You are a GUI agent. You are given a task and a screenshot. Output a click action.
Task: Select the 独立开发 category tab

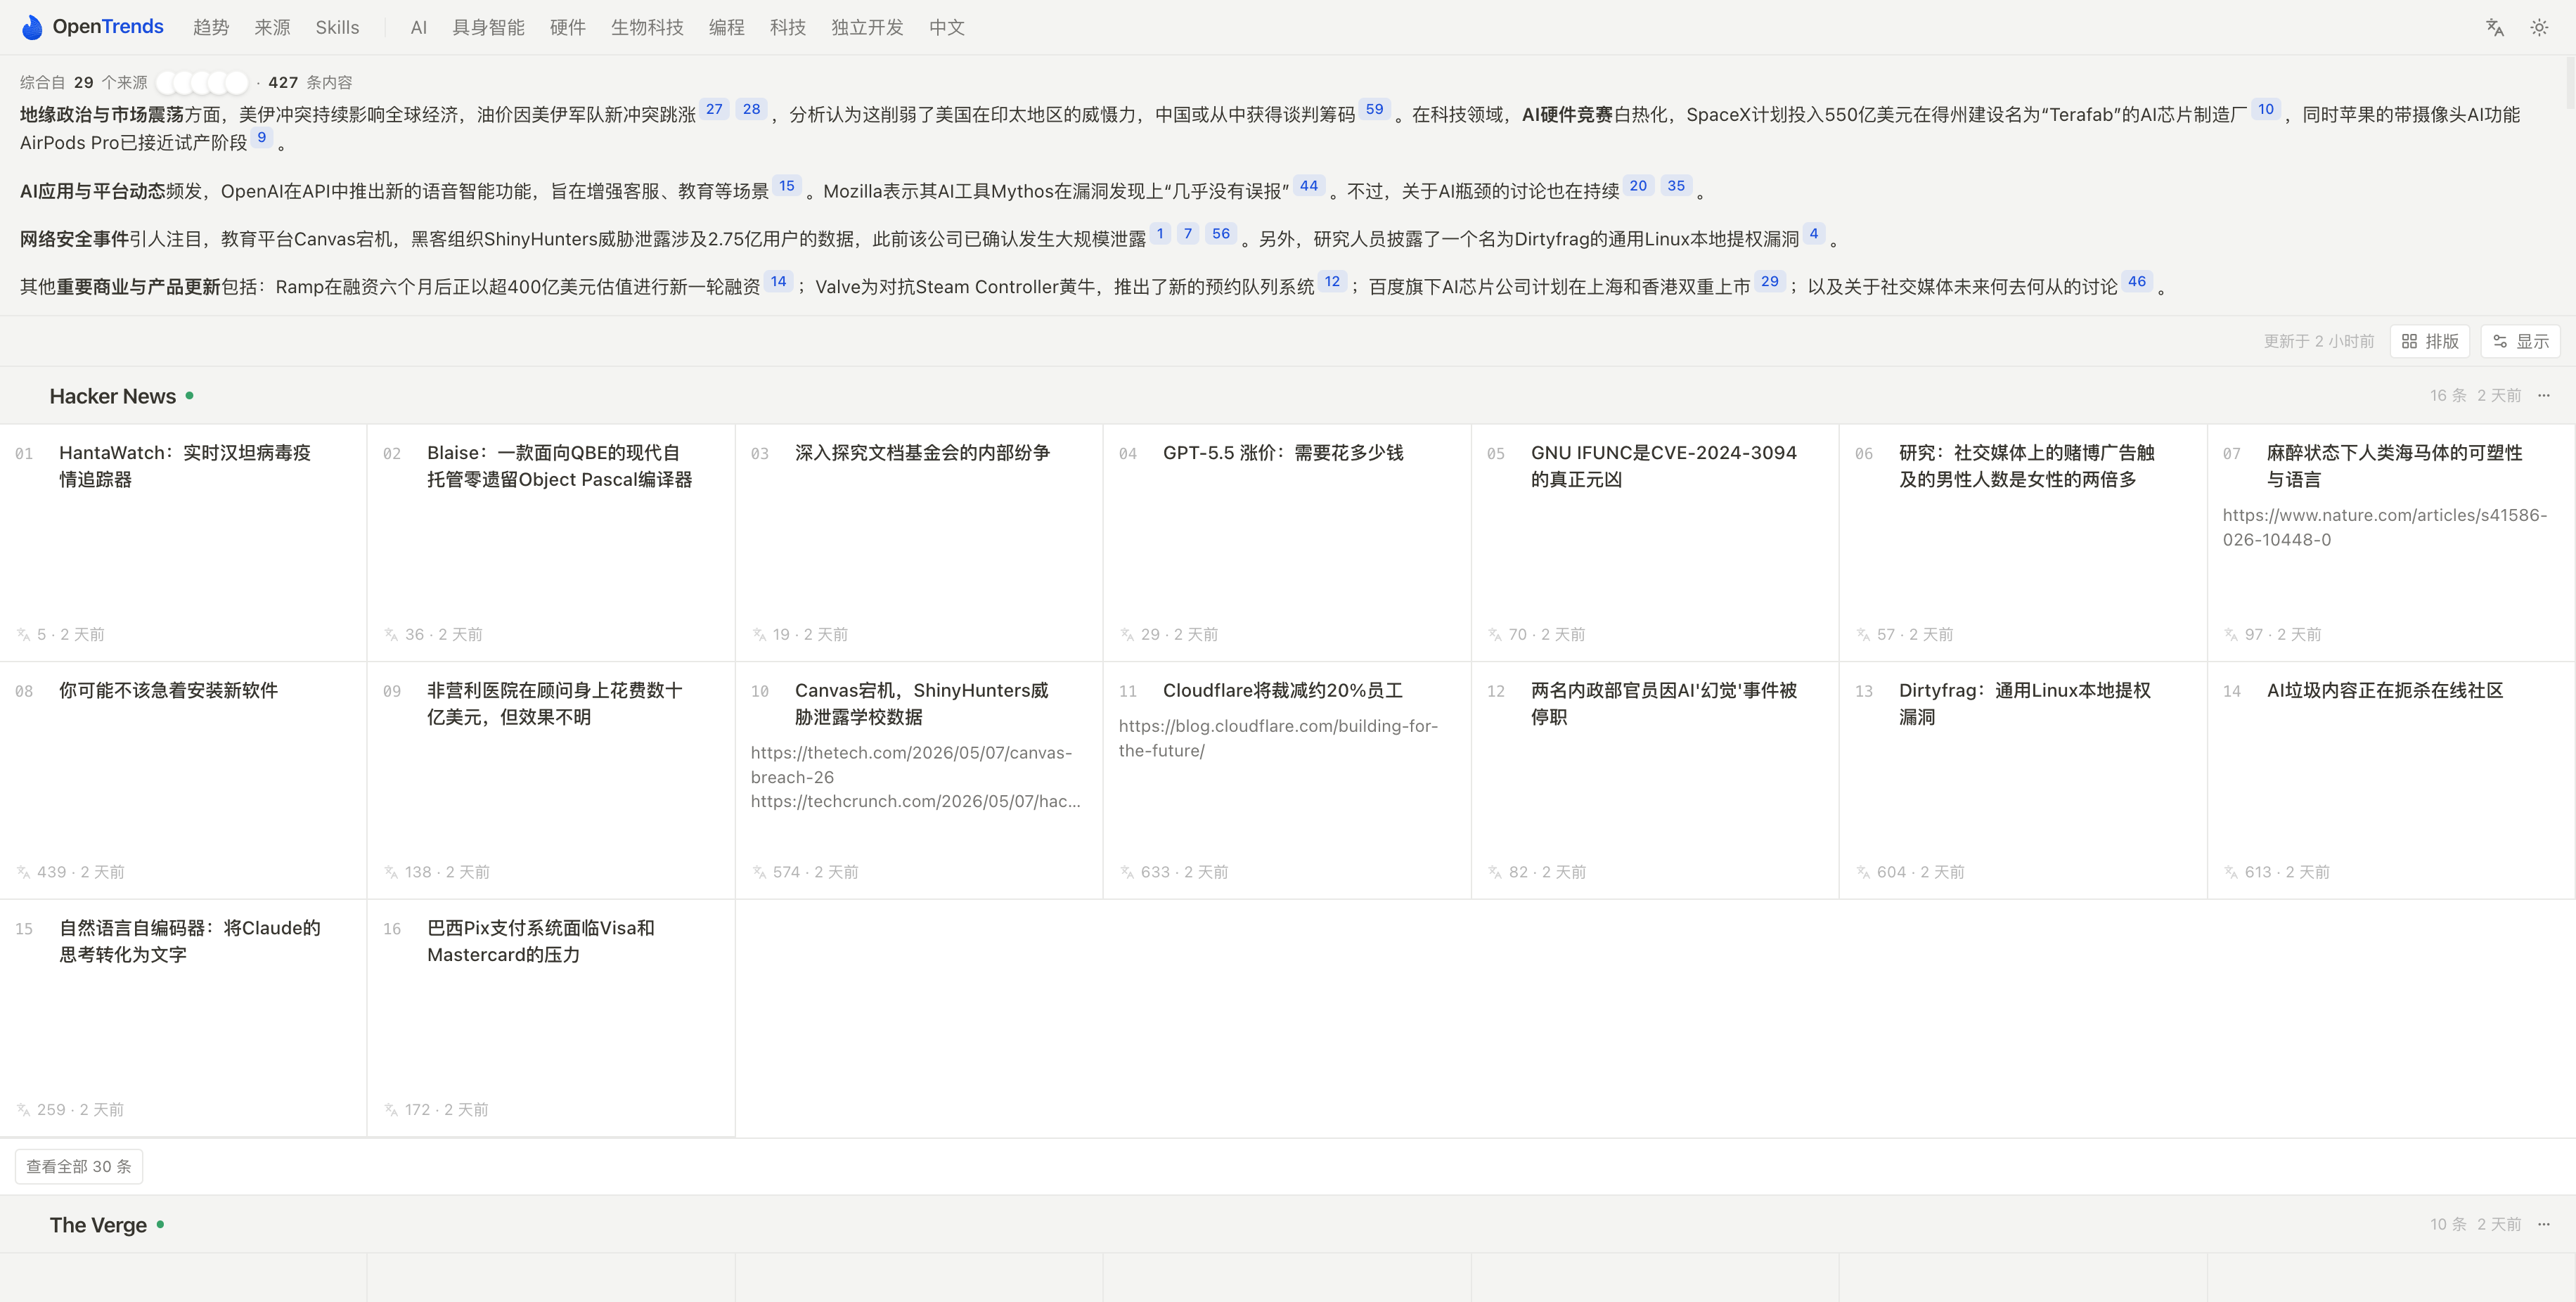(x=867, y=27)
